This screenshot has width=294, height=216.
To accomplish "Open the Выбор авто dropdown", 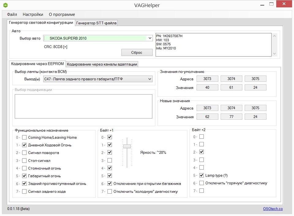I will click(x=150, y=38).
